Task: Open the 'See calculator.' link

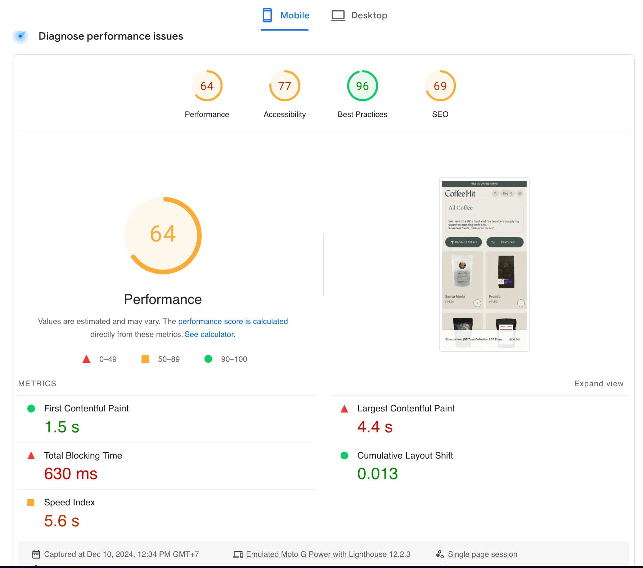Action: click(210, 334)
